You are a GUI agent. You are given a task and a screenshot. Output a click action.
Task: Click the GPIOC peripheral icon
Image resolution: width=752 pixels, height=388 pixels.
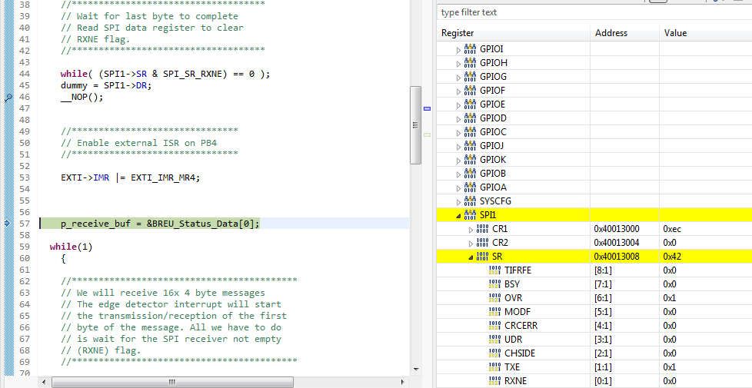(470, 132)
